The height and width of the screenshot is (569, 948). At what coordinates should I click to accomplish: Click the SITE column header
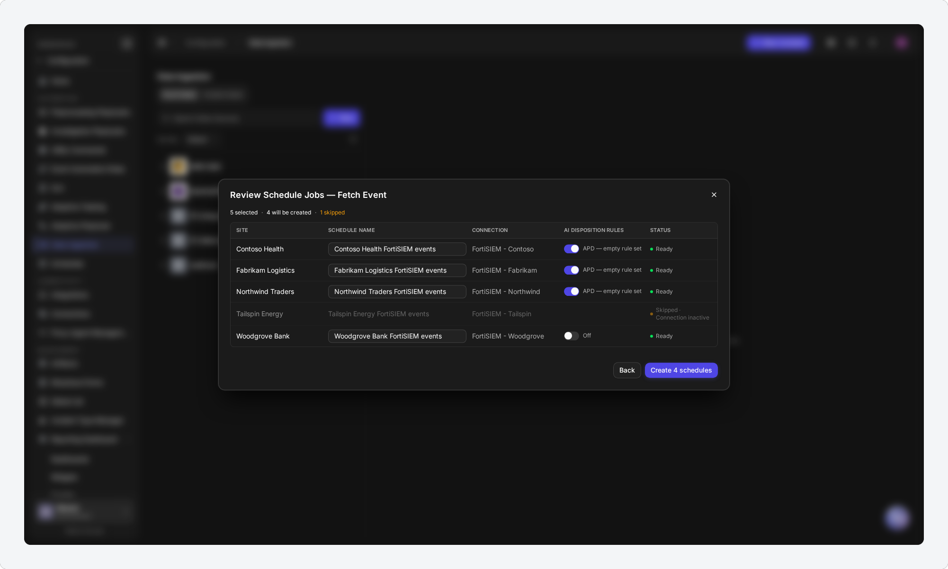pyautogui.click(x=242, y=230)
